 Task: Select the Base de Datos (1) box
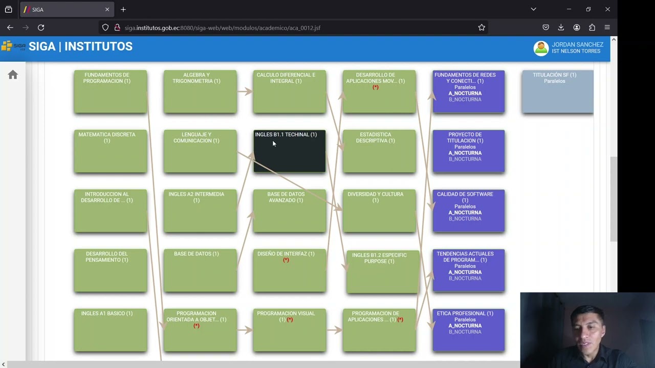[x=200, y=271]
